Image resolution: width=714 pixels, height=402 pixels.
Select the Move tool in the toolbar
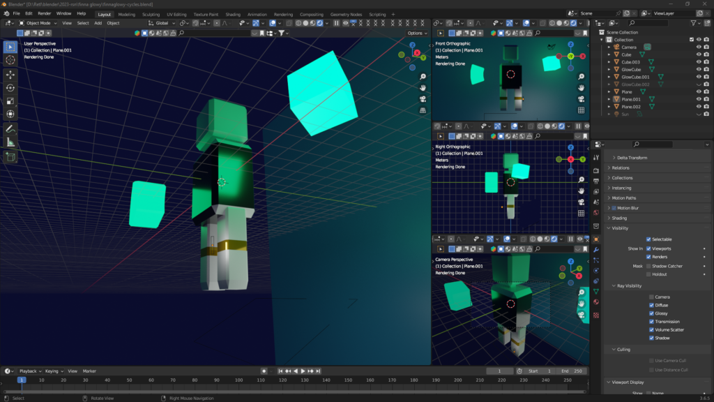(10, 74)
